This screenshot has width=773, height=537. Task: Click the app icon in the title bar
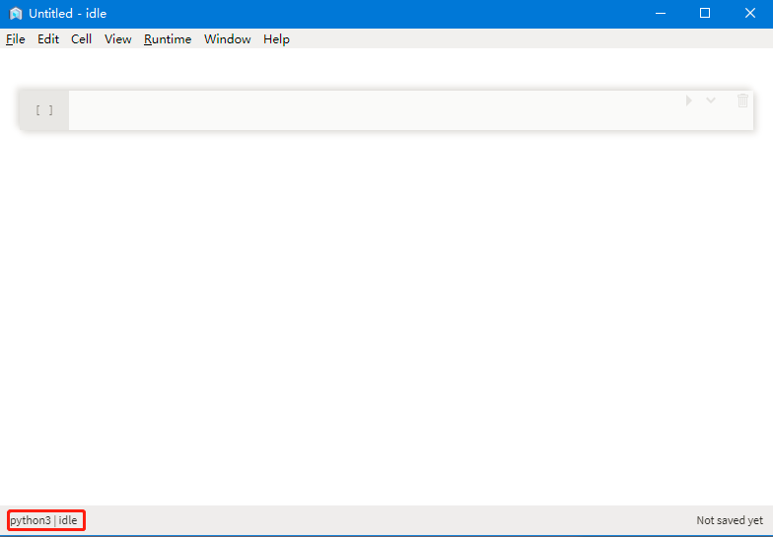click(16, 14)
